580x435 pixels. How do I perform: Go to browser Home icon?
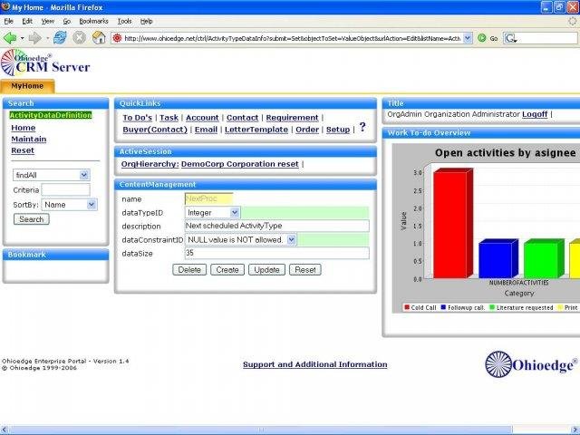coord(99,38)
